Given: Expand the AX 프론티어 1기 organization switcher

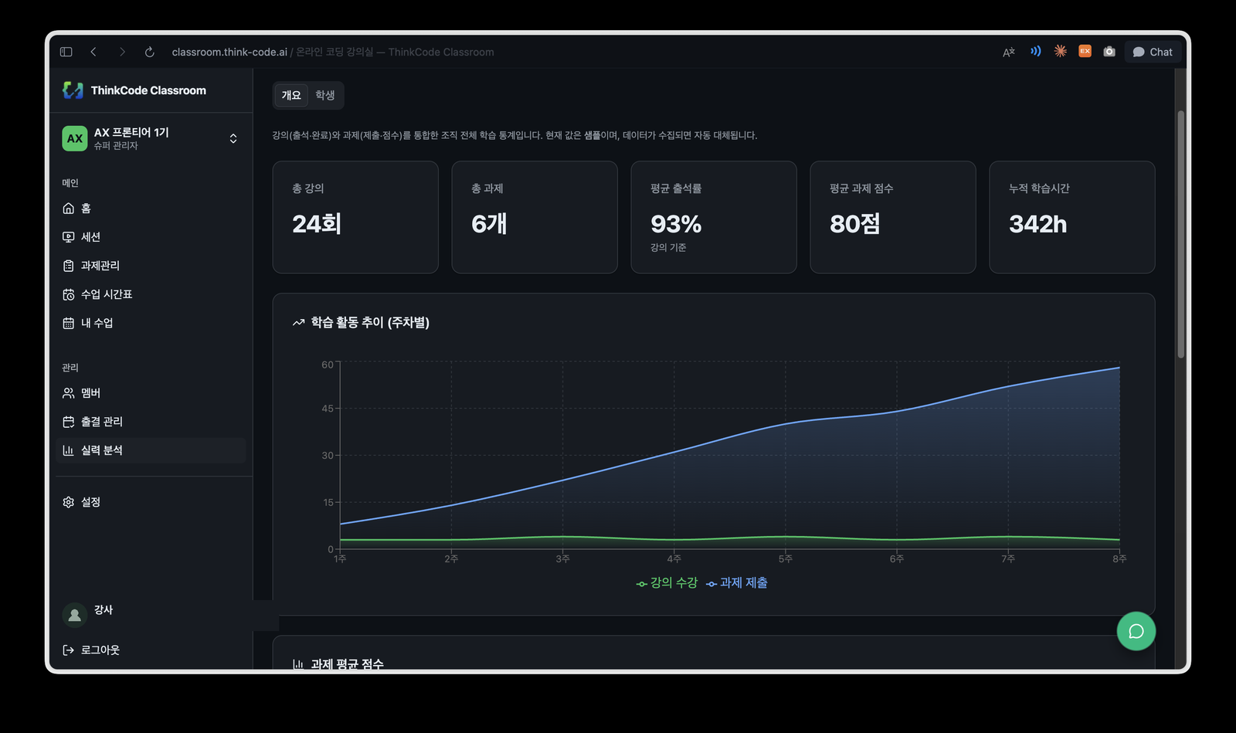Looking at the screenshot, I should pyautogui.click(x=151, y=138).
